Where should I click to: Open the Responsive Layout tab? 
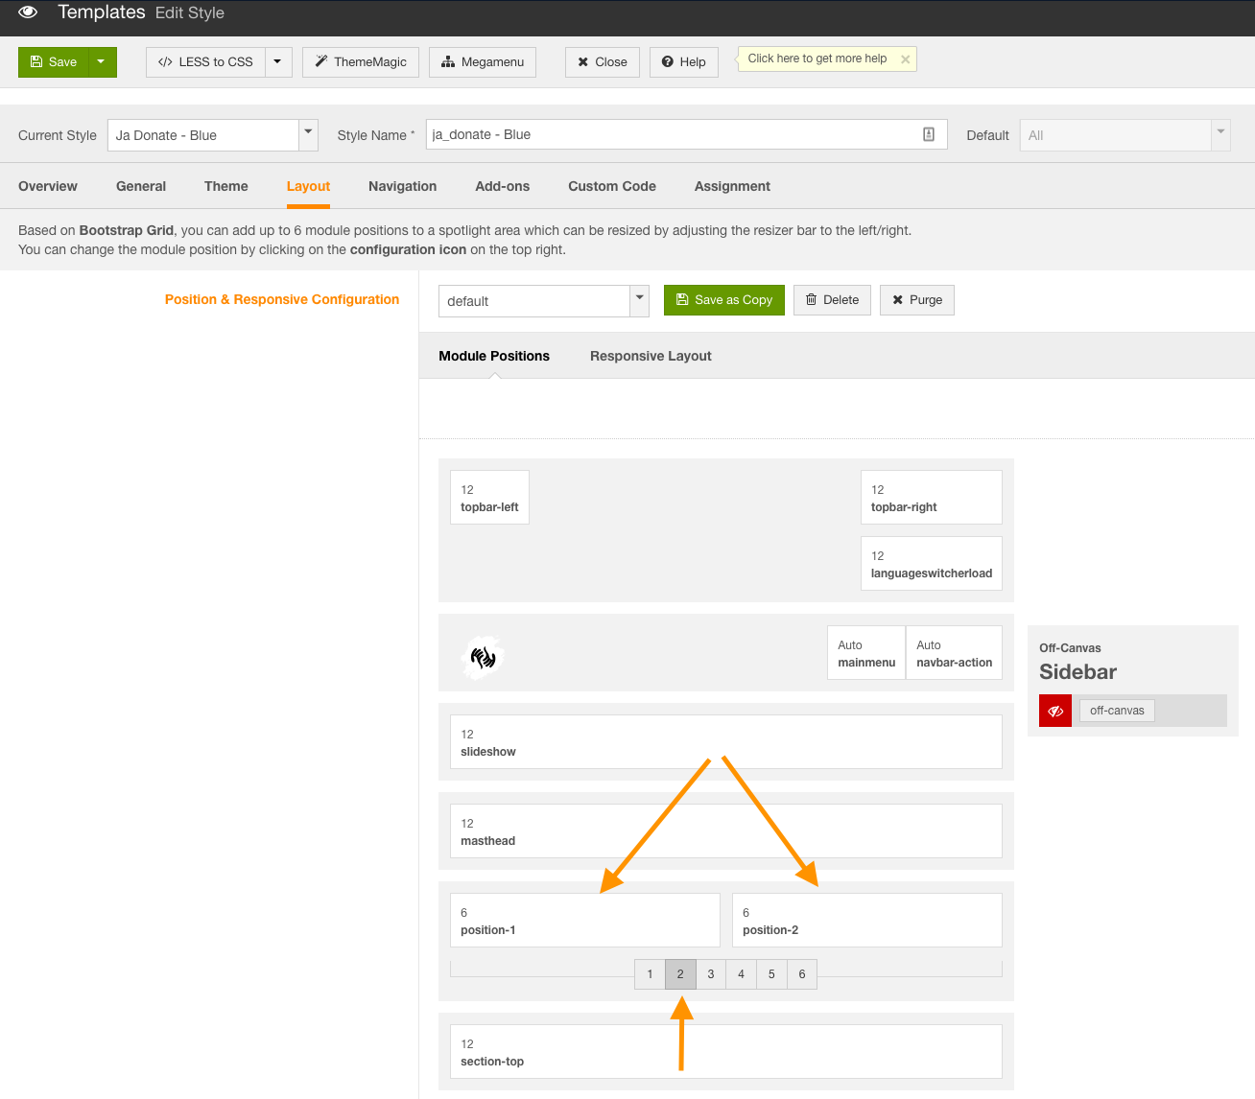tap(651, 356)
